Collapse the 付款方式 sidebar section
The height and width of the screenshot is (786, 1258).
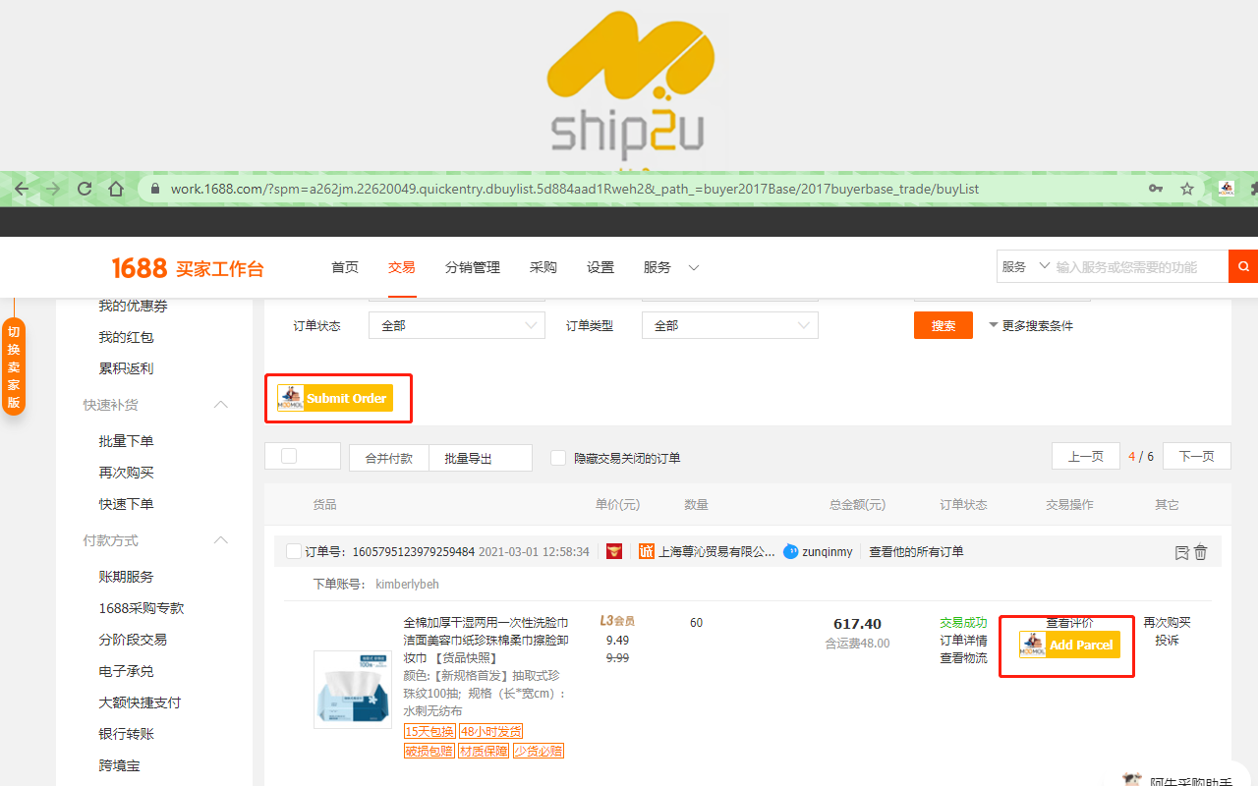[x=221, y=540]
